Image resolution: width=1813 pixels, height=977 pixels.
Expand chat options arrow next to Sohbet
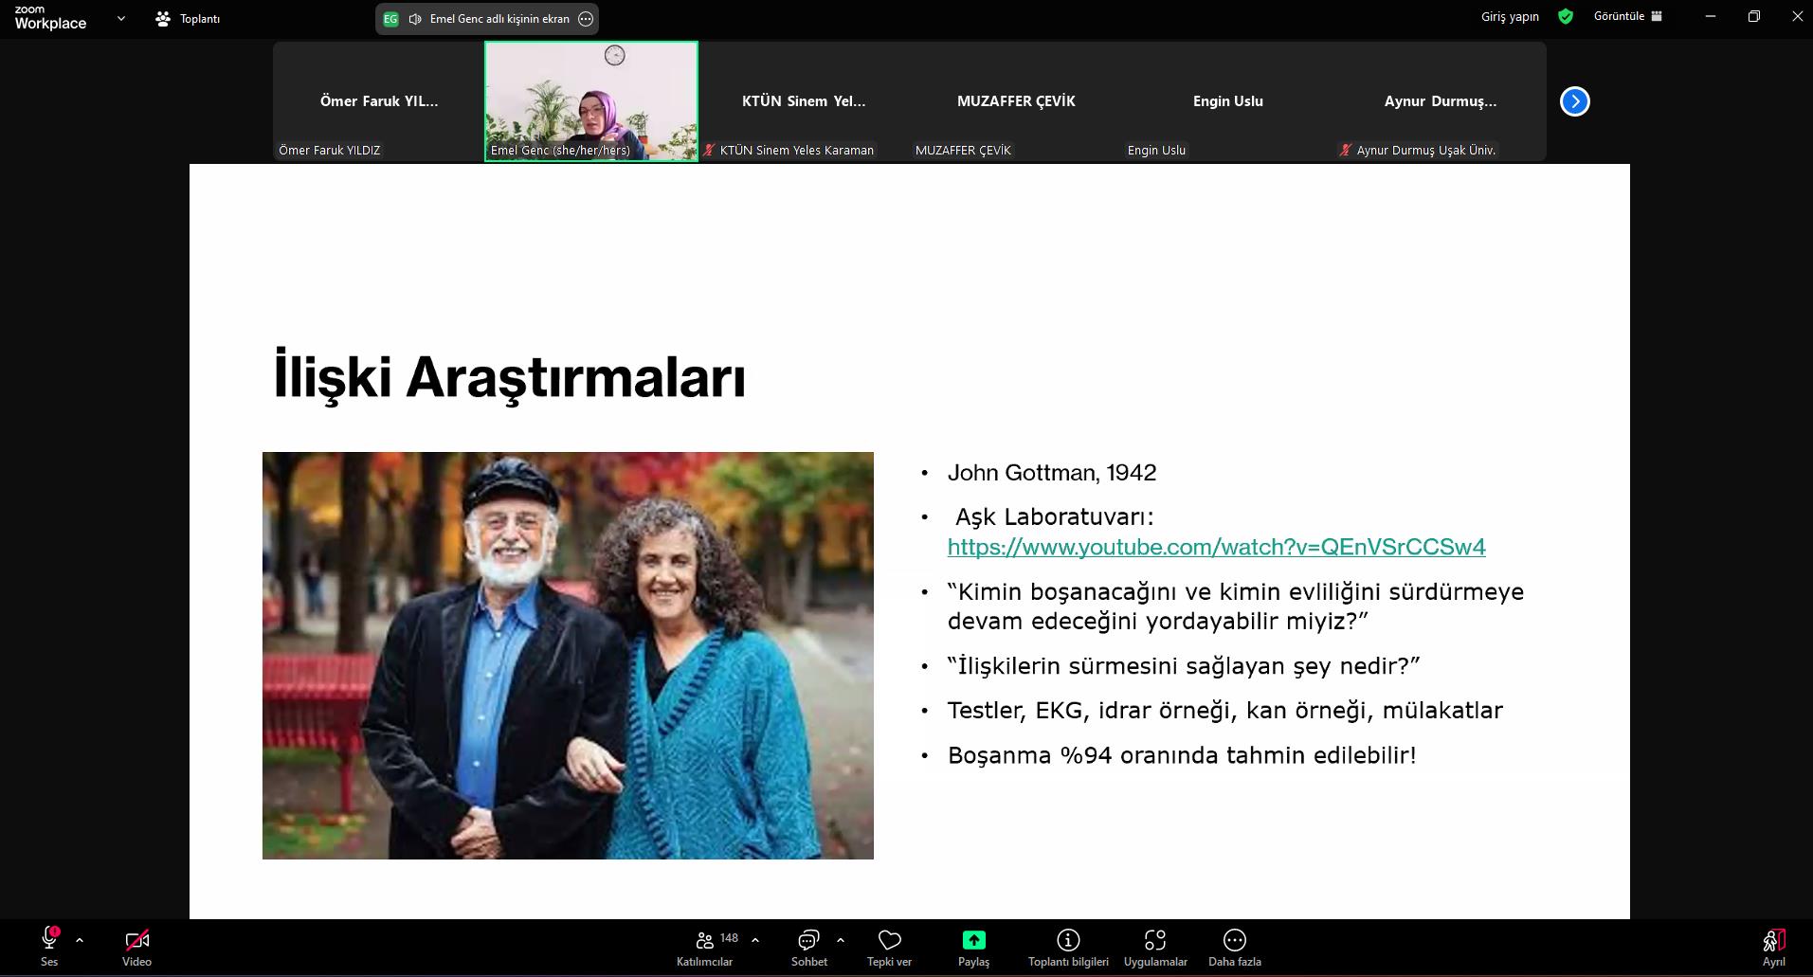tap(841, 940)
